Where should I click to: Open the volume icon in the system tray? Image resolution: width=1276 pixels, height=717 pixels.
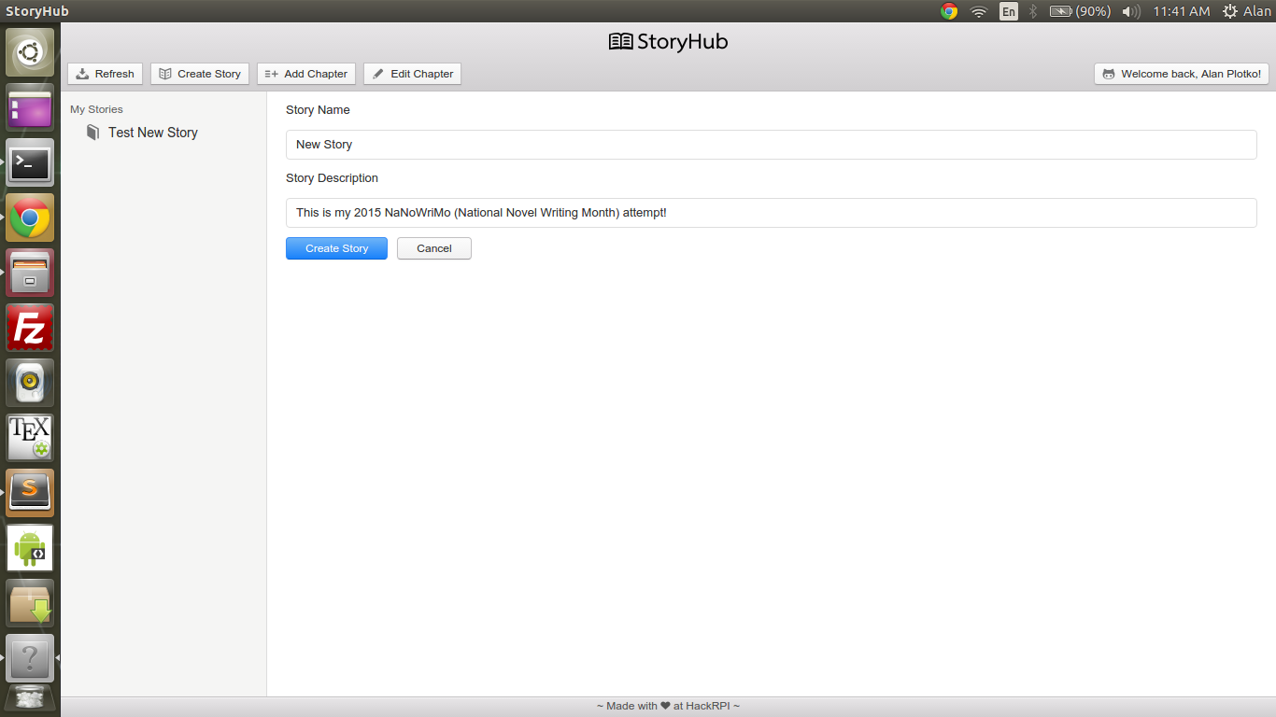click(1129, 11)
